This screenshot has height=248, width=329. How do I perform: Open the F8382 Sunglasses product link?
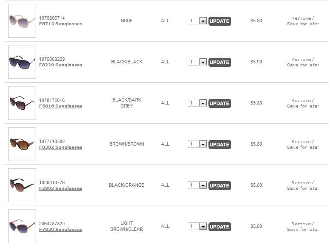pyautogui.click(x=60, y=147)
